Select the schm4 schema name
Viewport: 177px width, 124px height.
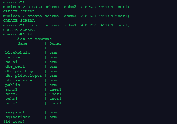tap(11, 103)
